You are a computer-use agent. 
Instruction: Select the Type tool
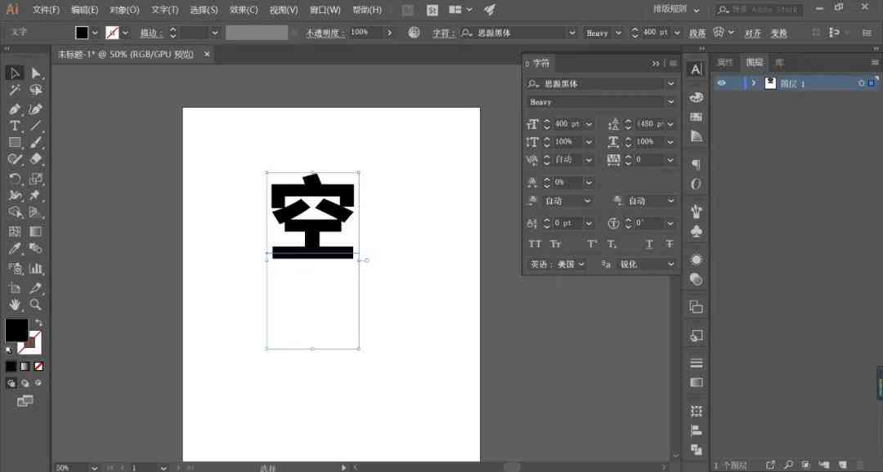click(x=15, y=126)
